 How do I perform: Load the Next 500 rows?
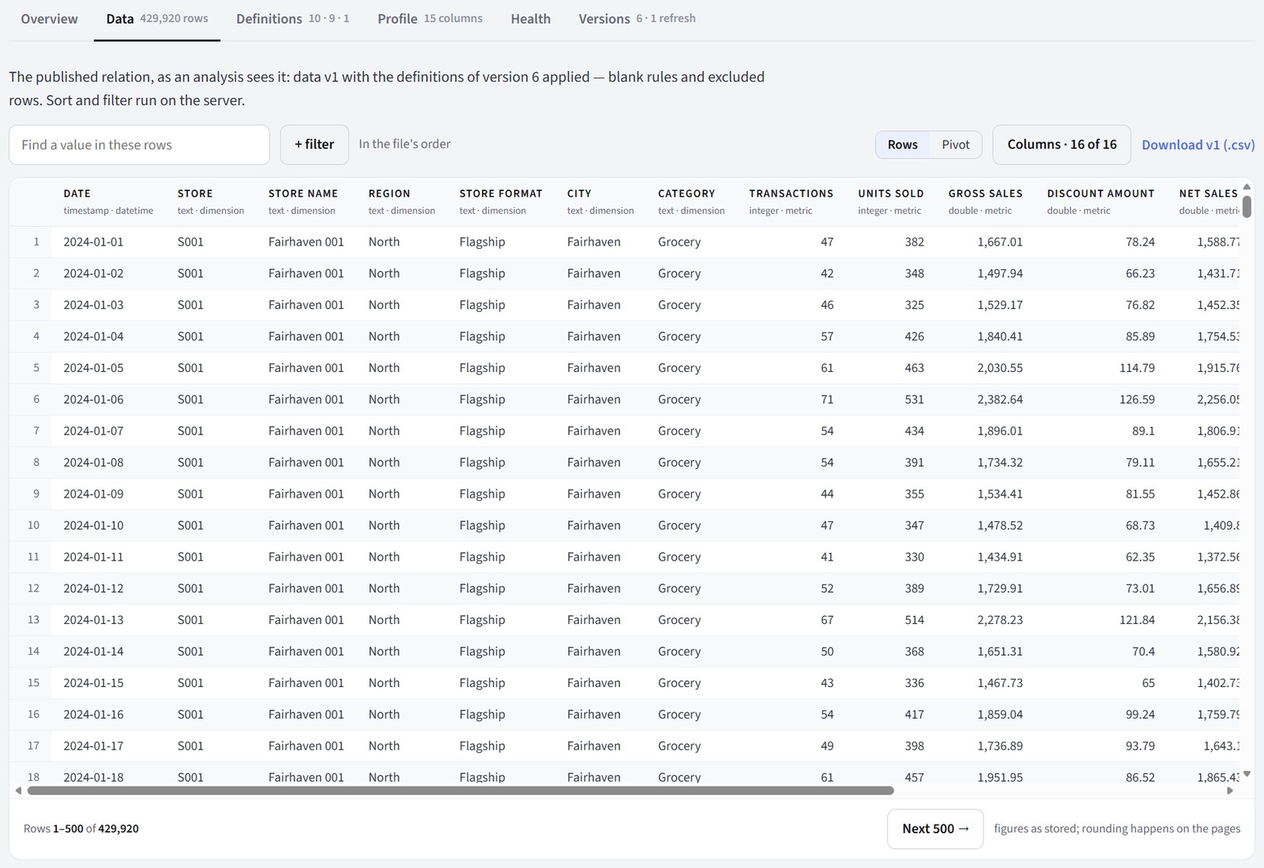935,829
